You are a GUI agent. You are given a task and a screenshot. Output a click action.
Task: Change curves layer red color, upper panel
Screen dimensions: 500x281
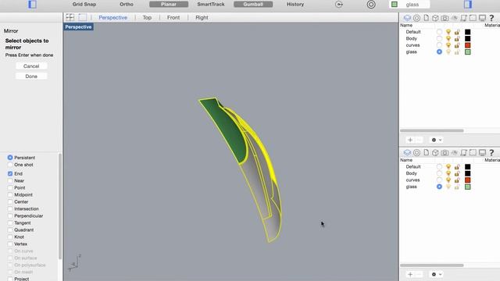click(467, 45)
